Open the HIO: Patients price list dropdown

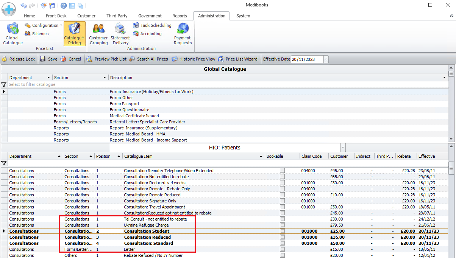343,148
